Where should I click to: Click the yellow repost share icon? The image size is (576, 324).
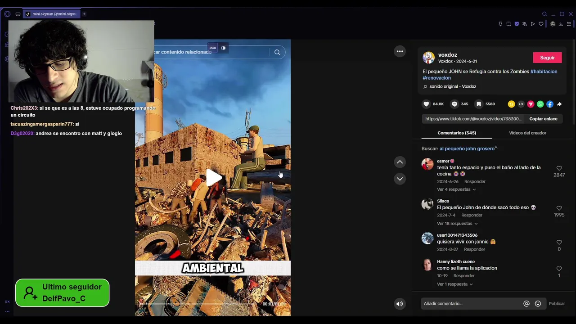pos(511,104)
